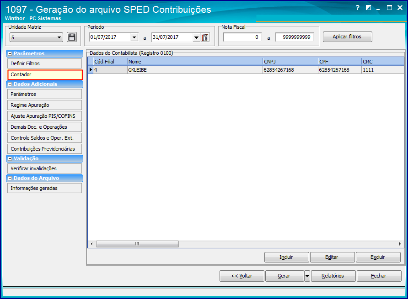Open the Unidade Matriz dropdown
Viewport: 408px width, 299px height.
coord(59,37)
